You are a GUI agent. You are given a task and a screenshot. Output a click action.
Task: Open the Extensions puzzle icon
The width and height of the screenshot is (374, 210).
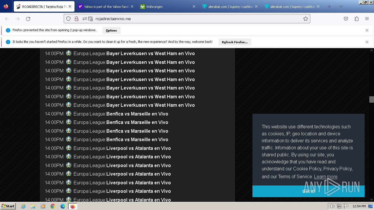(x=356, y=19)
